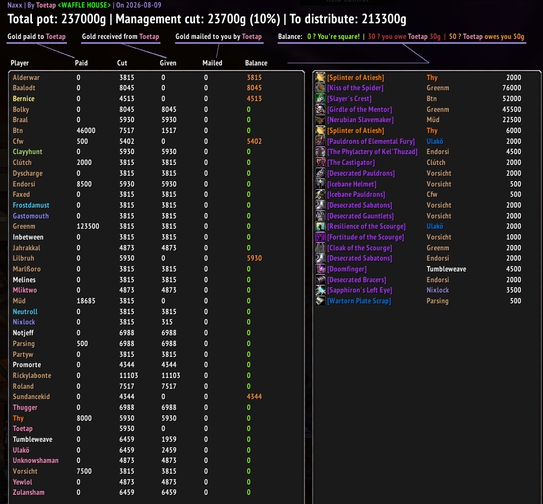The image size is (543, 504).
Task: Click the Doomfinger item icon
Action: point(320,269)
